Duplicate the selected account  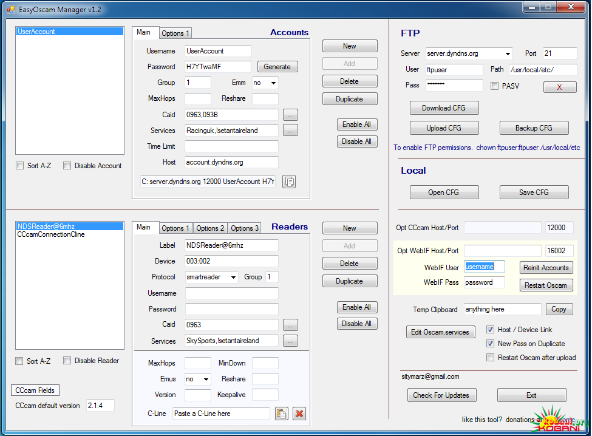point(350,99)
